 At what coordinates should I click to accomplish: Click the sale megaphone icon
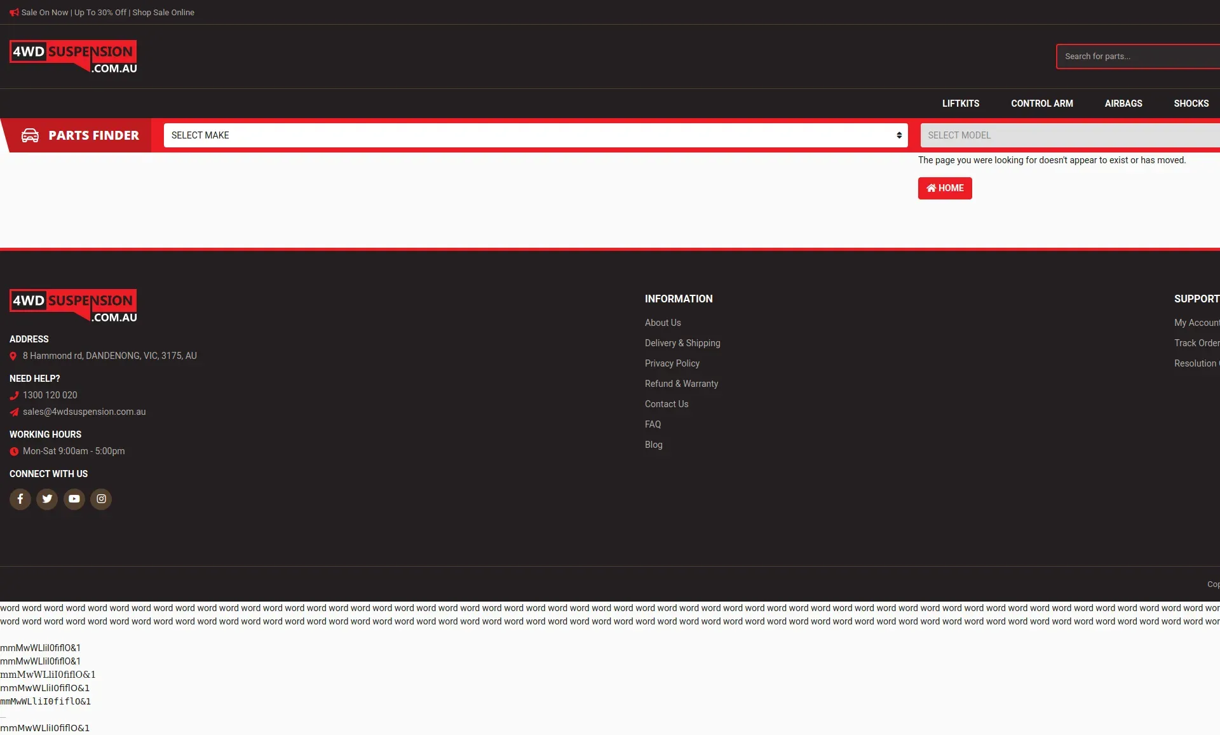pos(14,12)
